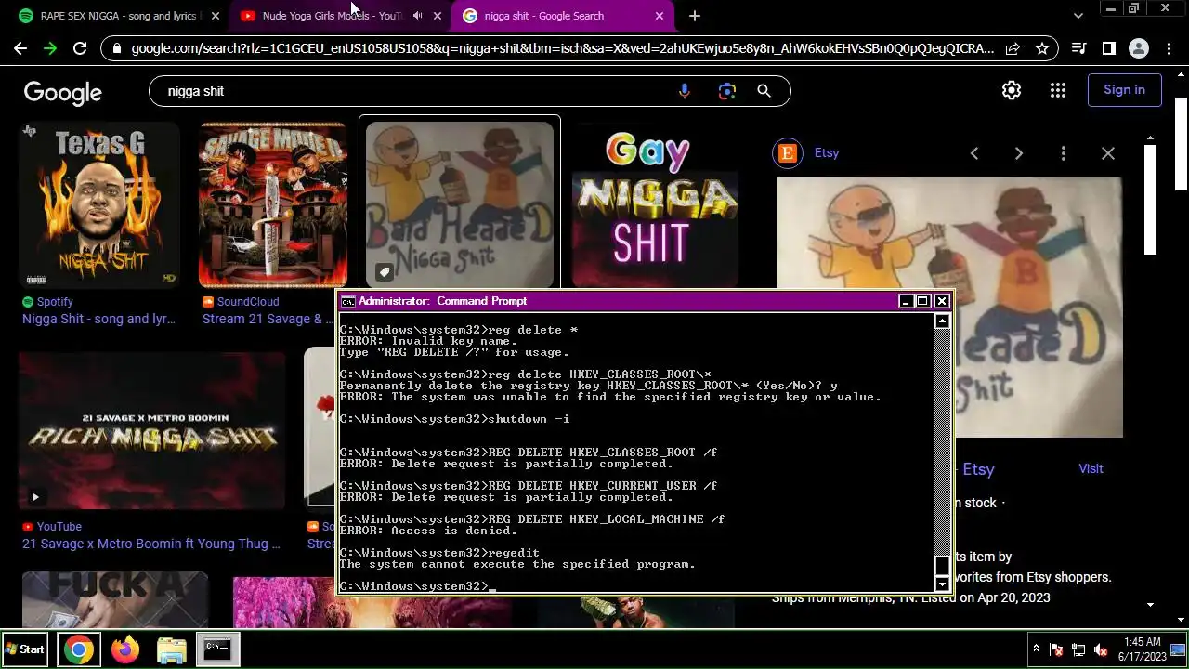This screenshot has width=1189, height=669.
Task: Mute audio on the YouTube tab
Action: pyautogui.click(x=417, y=16)
